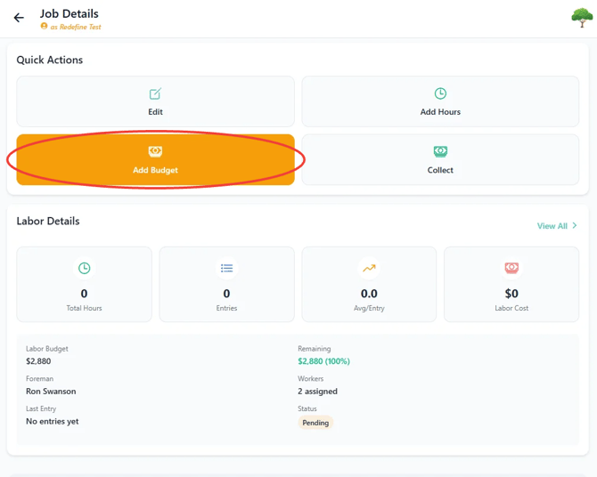Go back using the arrow icon
597x477 pixels.
click(x=19, y=18)
